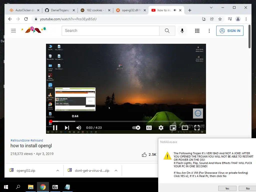Reload the current page
Viewport: 256px width, 192px height.
26,19
